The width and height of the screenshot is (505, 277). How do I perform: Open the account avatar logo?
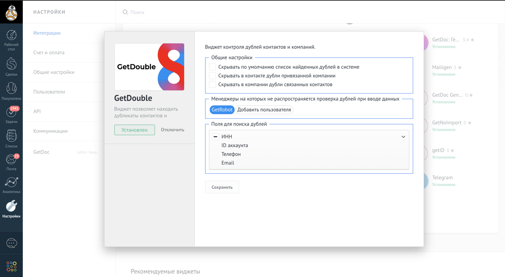pos(11,12)
